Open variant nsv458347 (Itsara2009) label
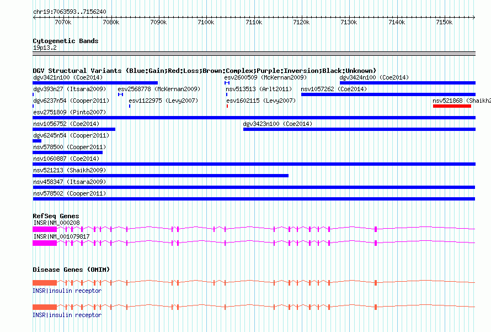491x332 pixels. click(70, 182)
